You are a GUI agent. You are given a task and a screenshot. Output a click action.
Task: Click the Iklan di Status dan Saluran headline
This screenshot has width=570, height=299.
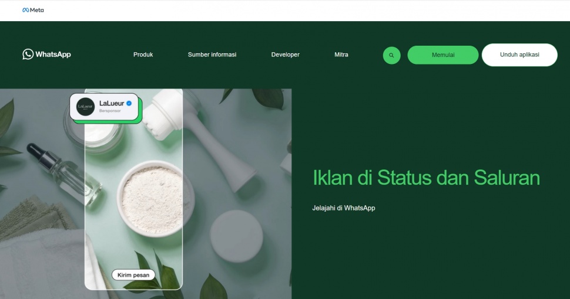426,178
